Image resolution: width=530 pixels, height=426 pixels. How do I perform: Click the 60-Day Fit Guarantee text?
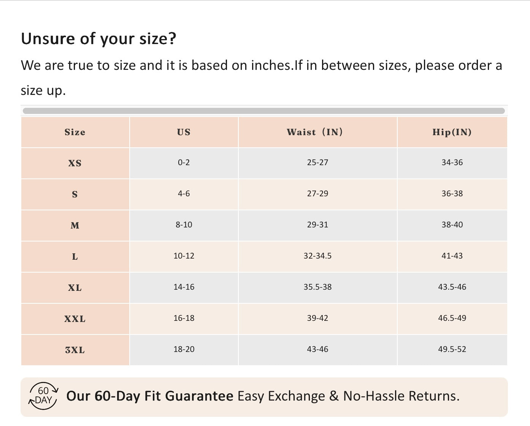(149, 396)
